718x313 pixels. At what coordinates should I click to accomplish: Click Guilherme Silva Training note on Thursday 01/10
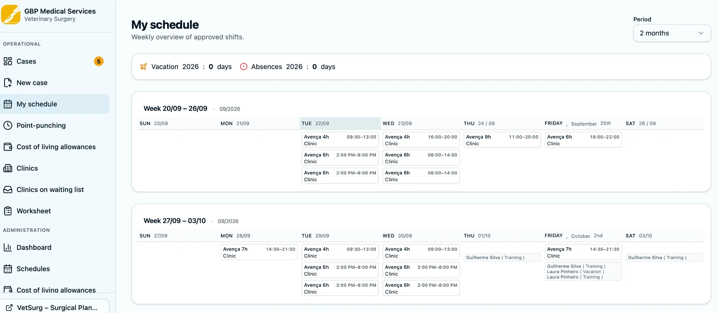click(x=502, y=257)
